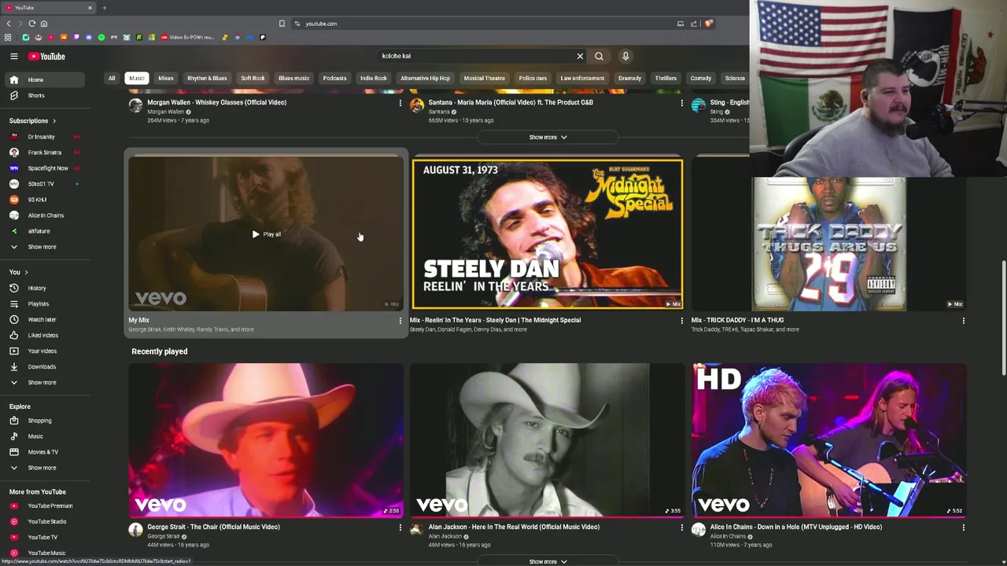The height and width of the screenshot is (566, 1007).
Task: Open History in the sidebar
Action: [x=43, y=288]
